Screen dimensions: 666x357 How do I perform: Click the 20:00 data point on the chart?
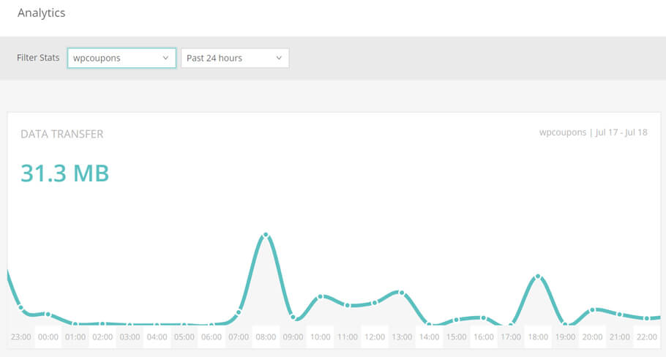[593, 310]
